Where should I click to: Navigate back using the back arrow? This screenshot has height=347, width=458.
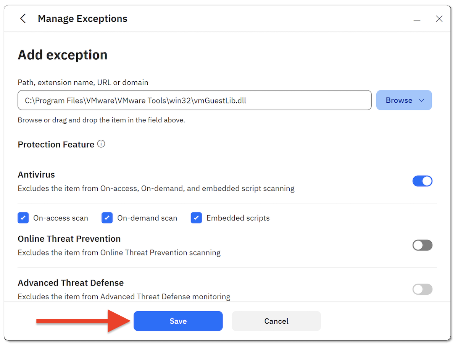point(23,18)
